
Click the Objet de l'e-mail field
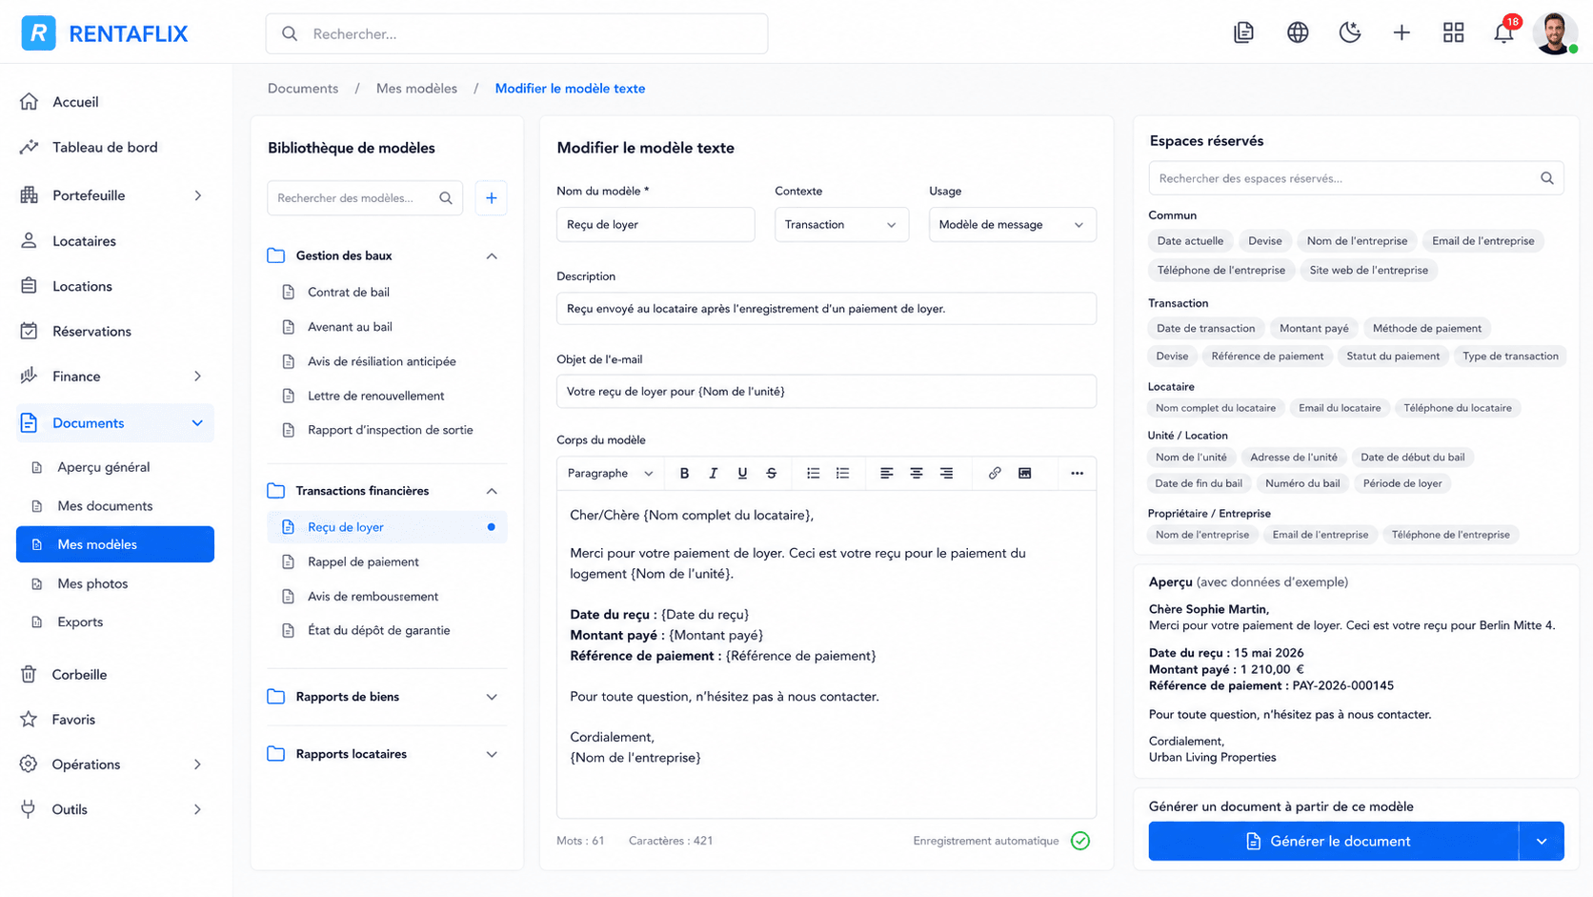[x=826, y=392]
